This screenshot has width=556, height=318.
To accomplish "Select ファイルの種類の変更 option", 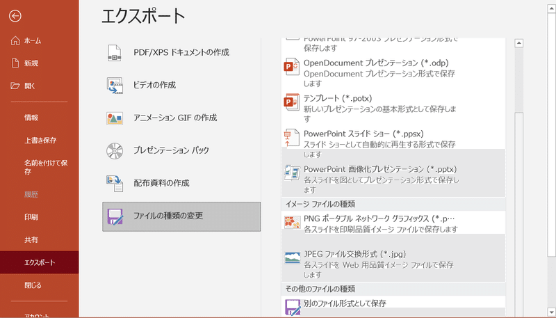I will pyautogui.click(x=181, y=216).
